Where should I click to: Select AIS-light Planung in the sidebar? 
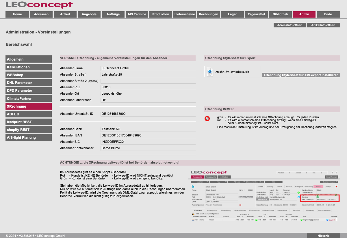[x=29, y=137]
